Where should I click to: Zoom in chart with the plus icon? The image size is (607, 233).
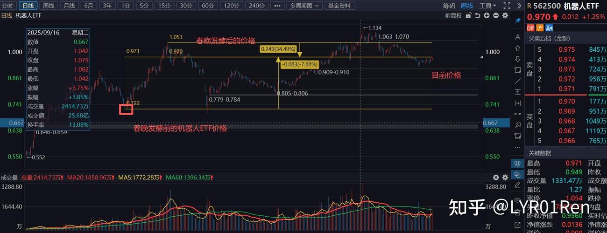pos(487,15)
